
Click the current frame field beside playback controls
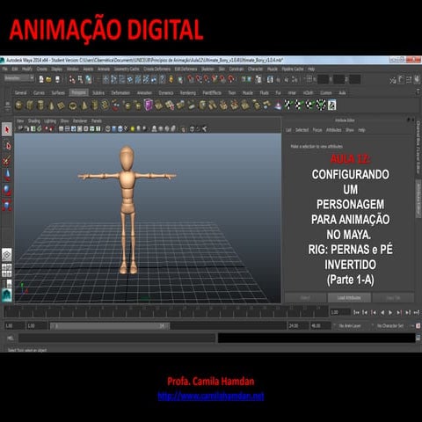[340, 312]
